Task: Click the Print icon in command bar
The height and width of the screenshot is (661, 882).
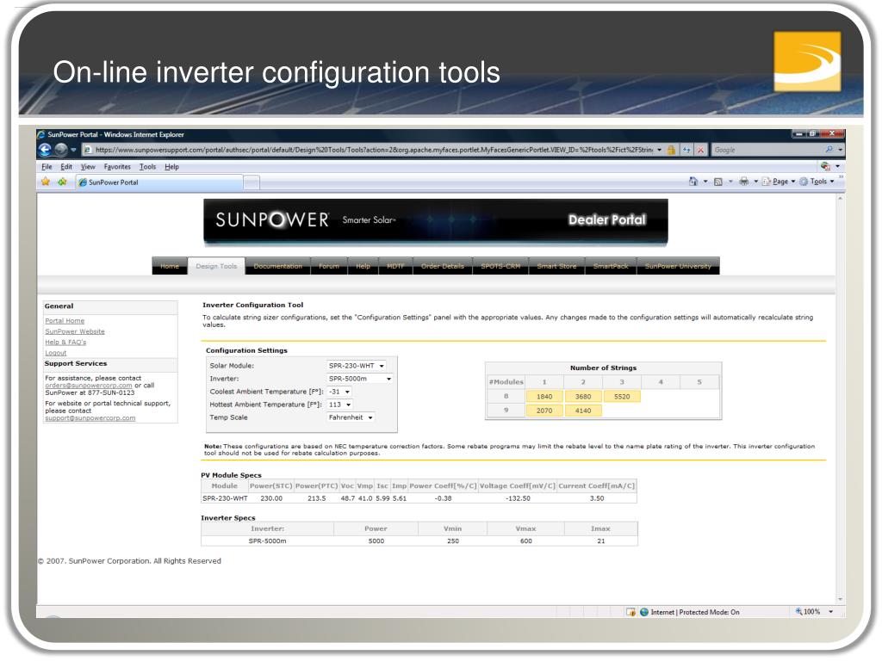Action: point(743,182)
